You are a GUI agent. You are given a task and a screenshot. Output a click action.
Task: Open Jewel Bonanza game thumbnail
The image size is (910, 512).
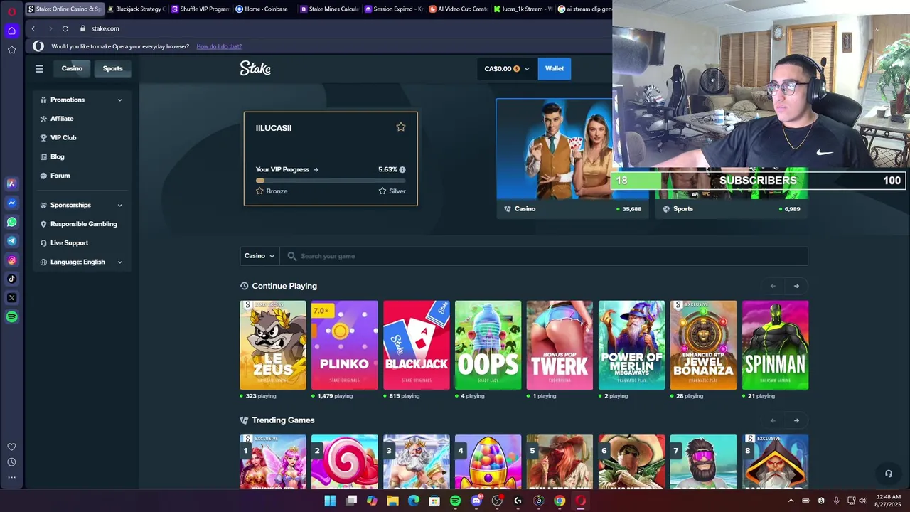click(703, 345)
